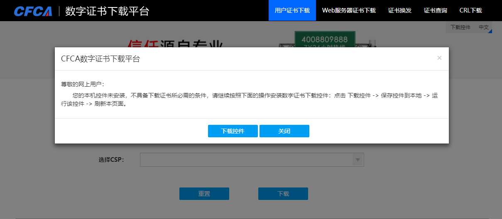Open the 用户证书下载 tab
The width and height of the screenshot is (502, 219).
(x=292, y=10)
